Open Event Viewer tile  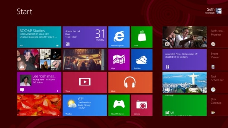click(218, 60)
